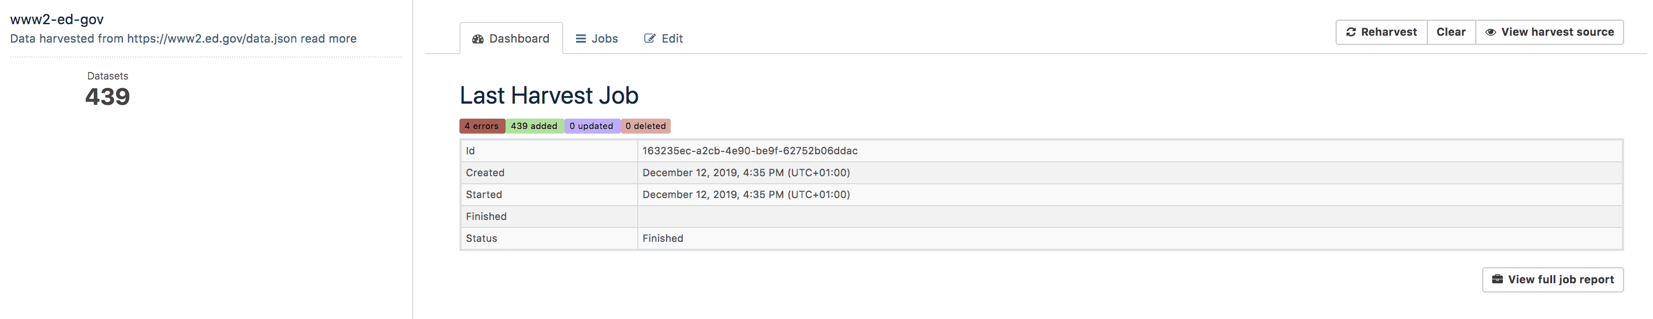Click the Jobs list icon

pyautogui.click(x=581, y=39)
